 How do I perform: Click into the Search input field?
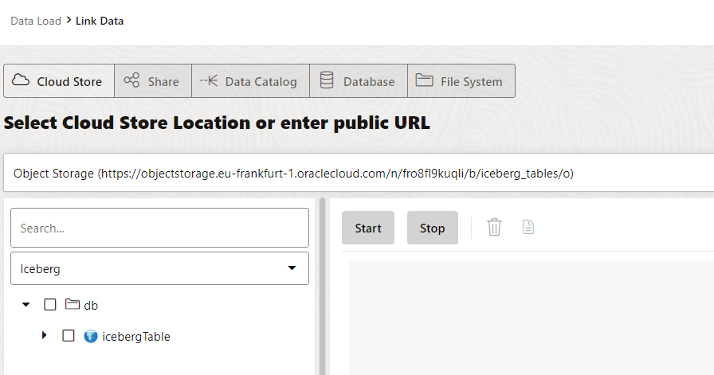point(159,228)
